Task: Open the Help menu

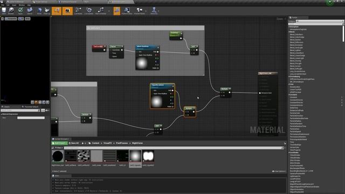Action: 29,5
